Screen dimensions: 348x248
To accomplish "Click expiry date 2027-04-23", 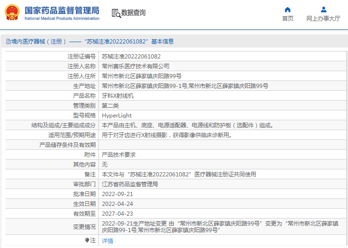I will [118, 214].
